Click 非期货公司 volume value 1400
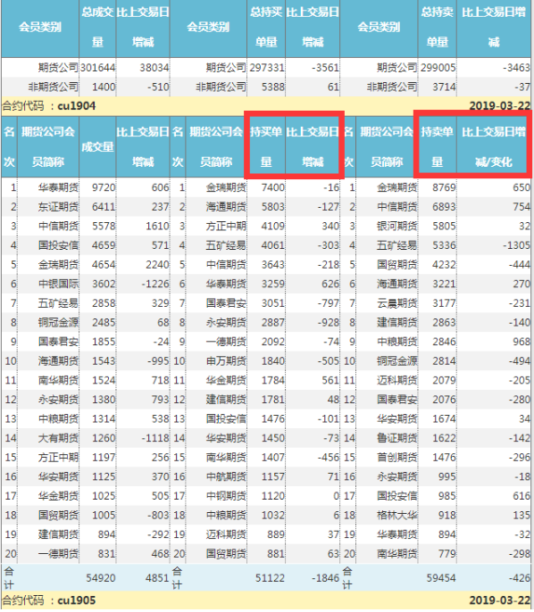534x612 pixels. (104, 87)
